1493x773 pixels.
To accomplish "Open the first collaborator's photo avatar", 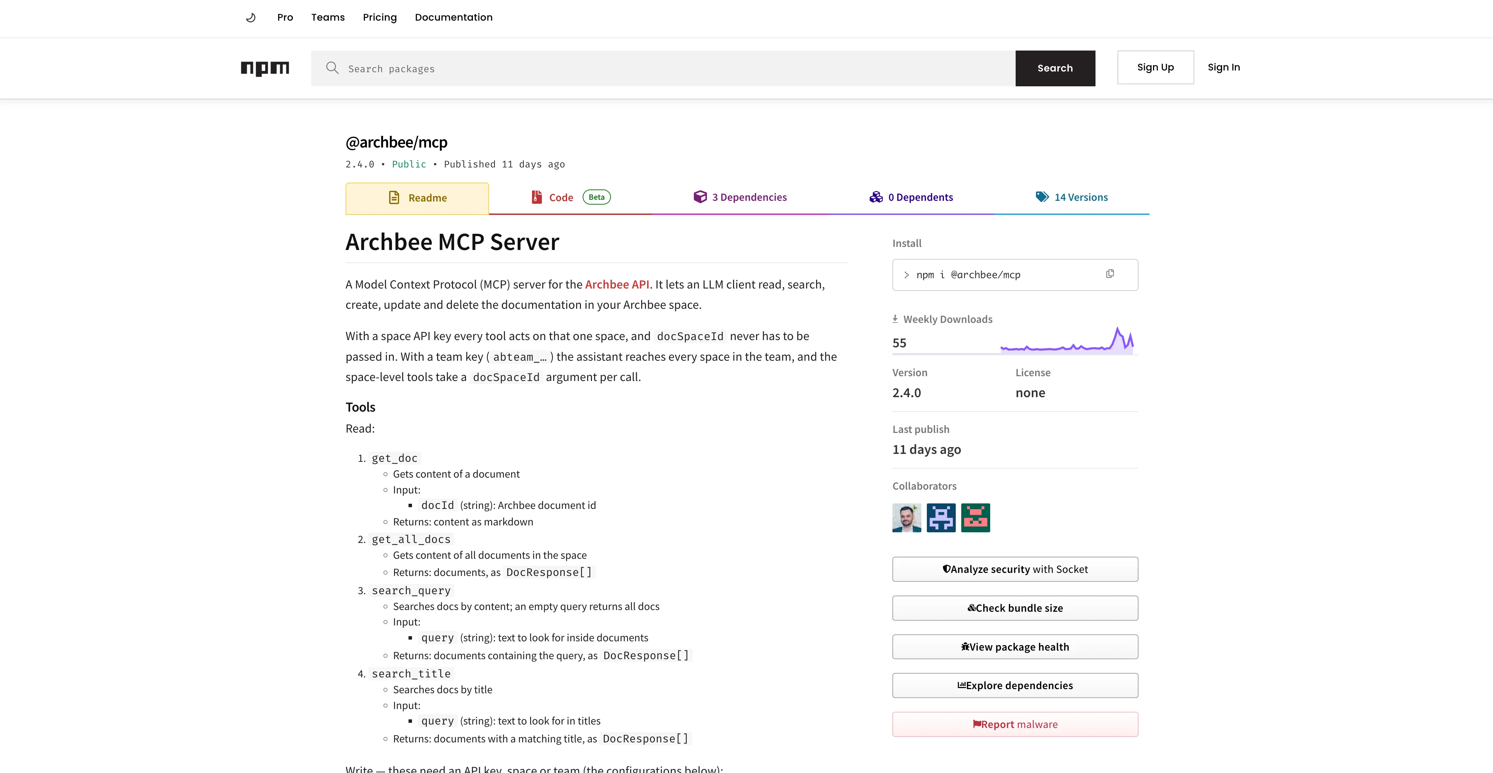I will [x=907, y=518].
